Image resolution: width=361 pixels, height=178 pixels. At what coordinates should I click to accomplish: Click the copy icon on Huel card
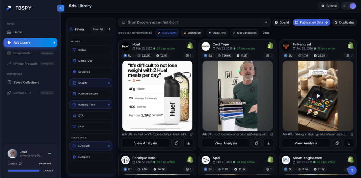click(177, 143)
